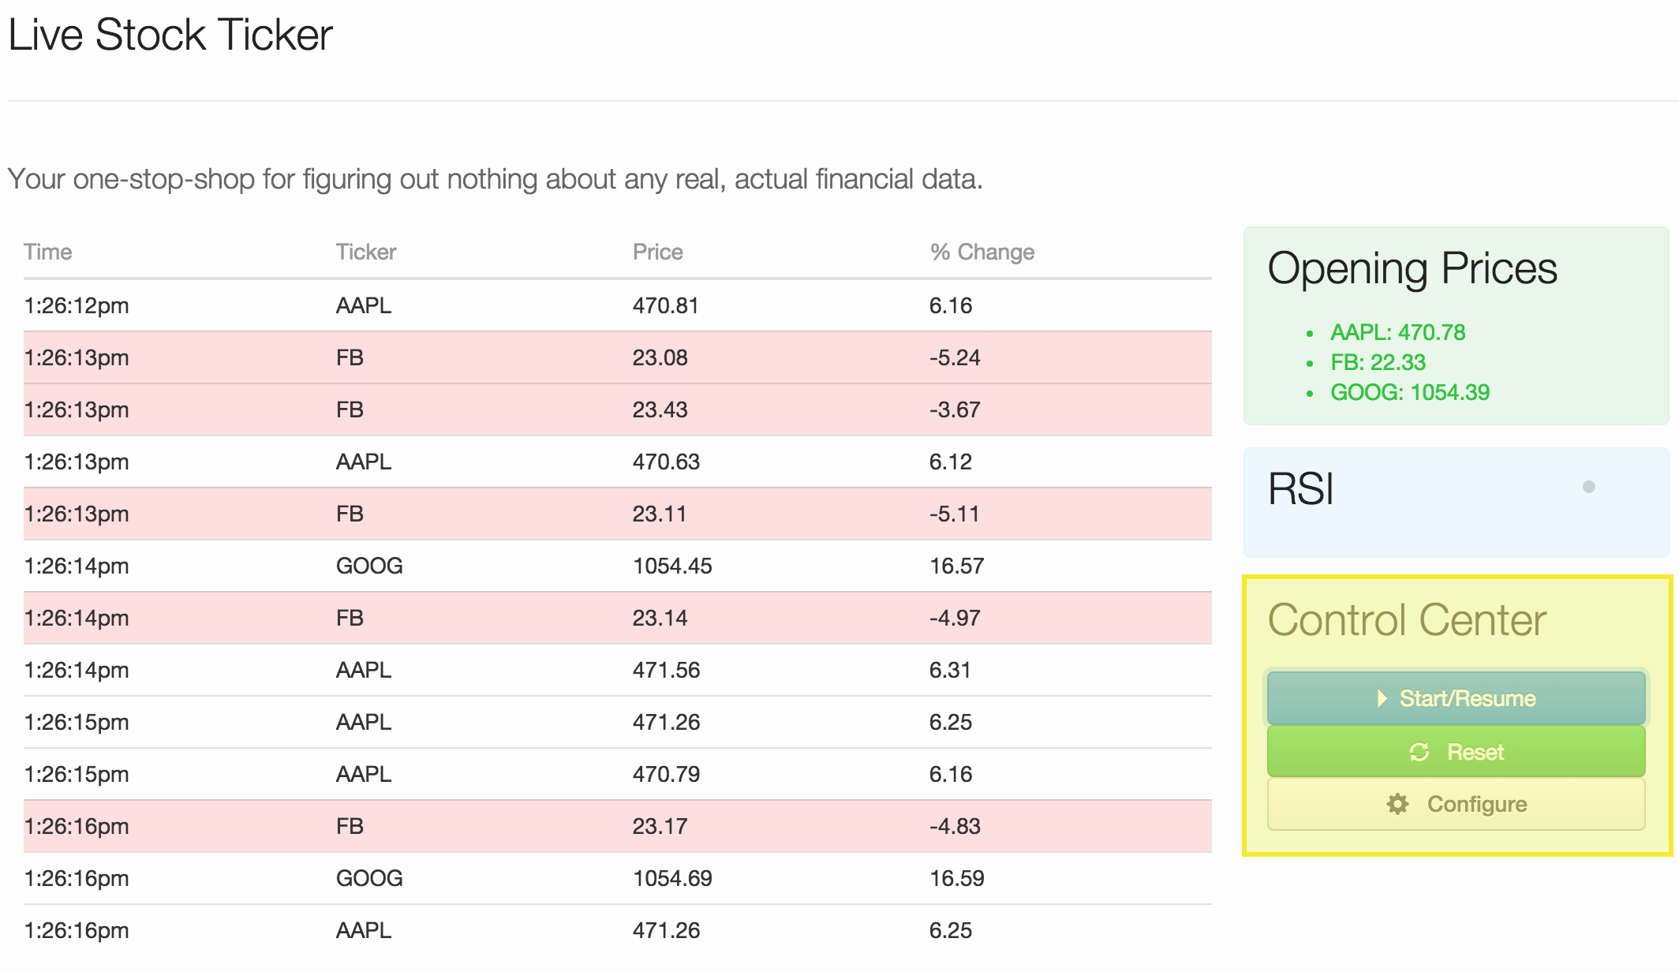Click the Live Stock Ticker heading
The width and height of the screenshot is (1679, 972).
(x=170, y=36)
